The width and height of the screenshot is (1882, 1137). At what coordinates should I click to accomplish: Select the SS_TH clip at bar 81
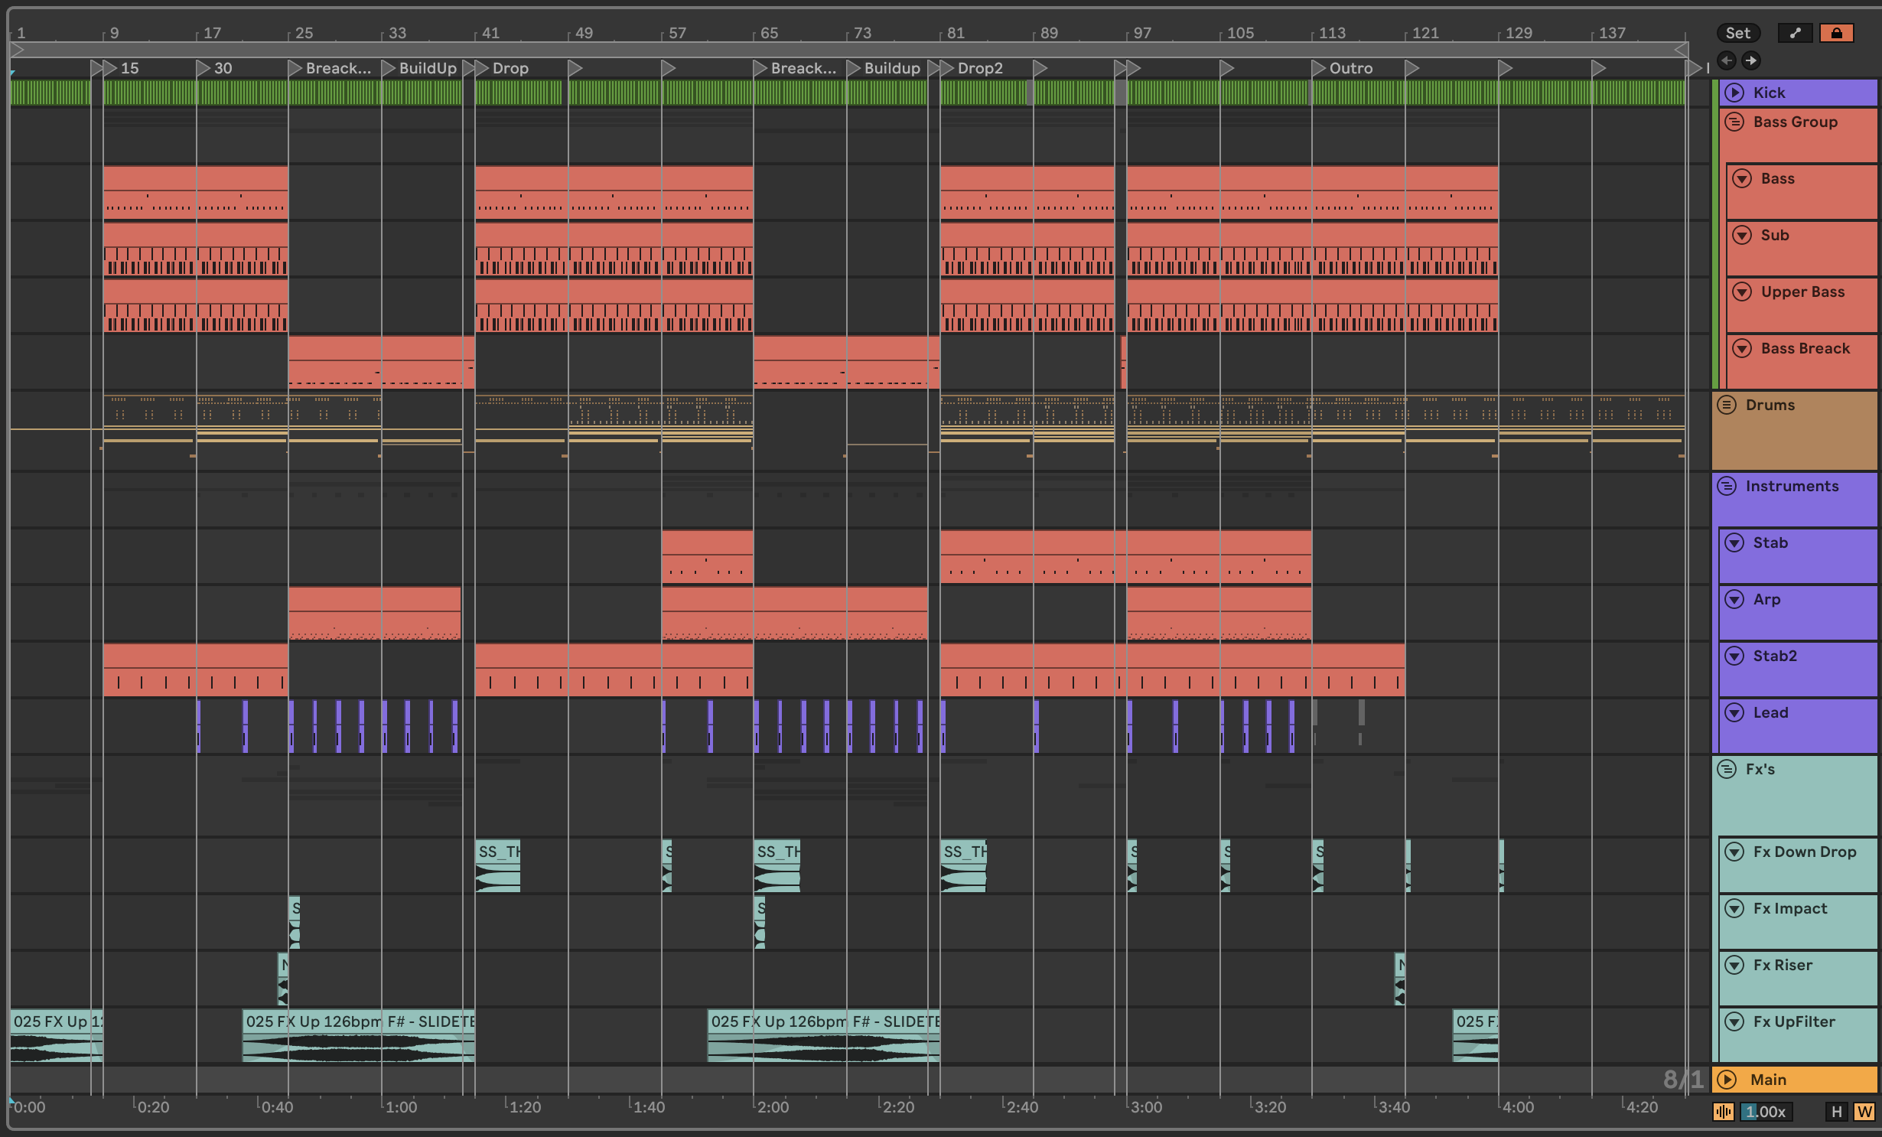click(x=963, y=865)
